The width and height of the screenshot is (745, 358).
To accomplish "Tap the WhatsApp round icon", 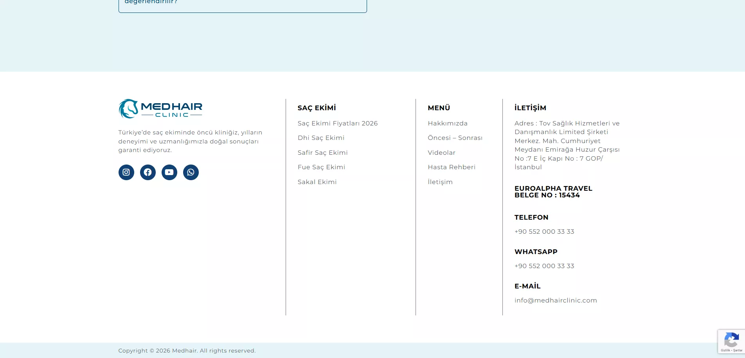I will 191,172.
